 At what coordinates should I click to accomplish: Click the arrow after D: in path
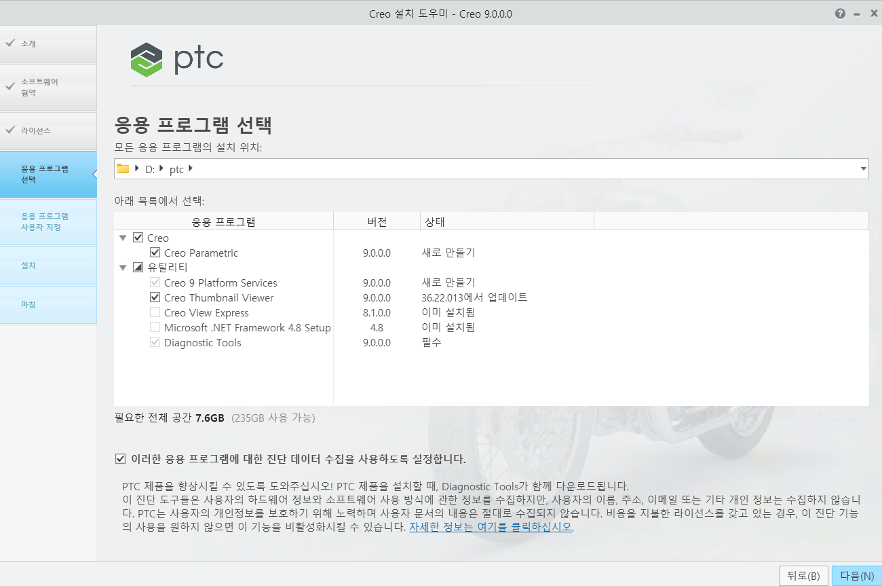click(161, 169)
